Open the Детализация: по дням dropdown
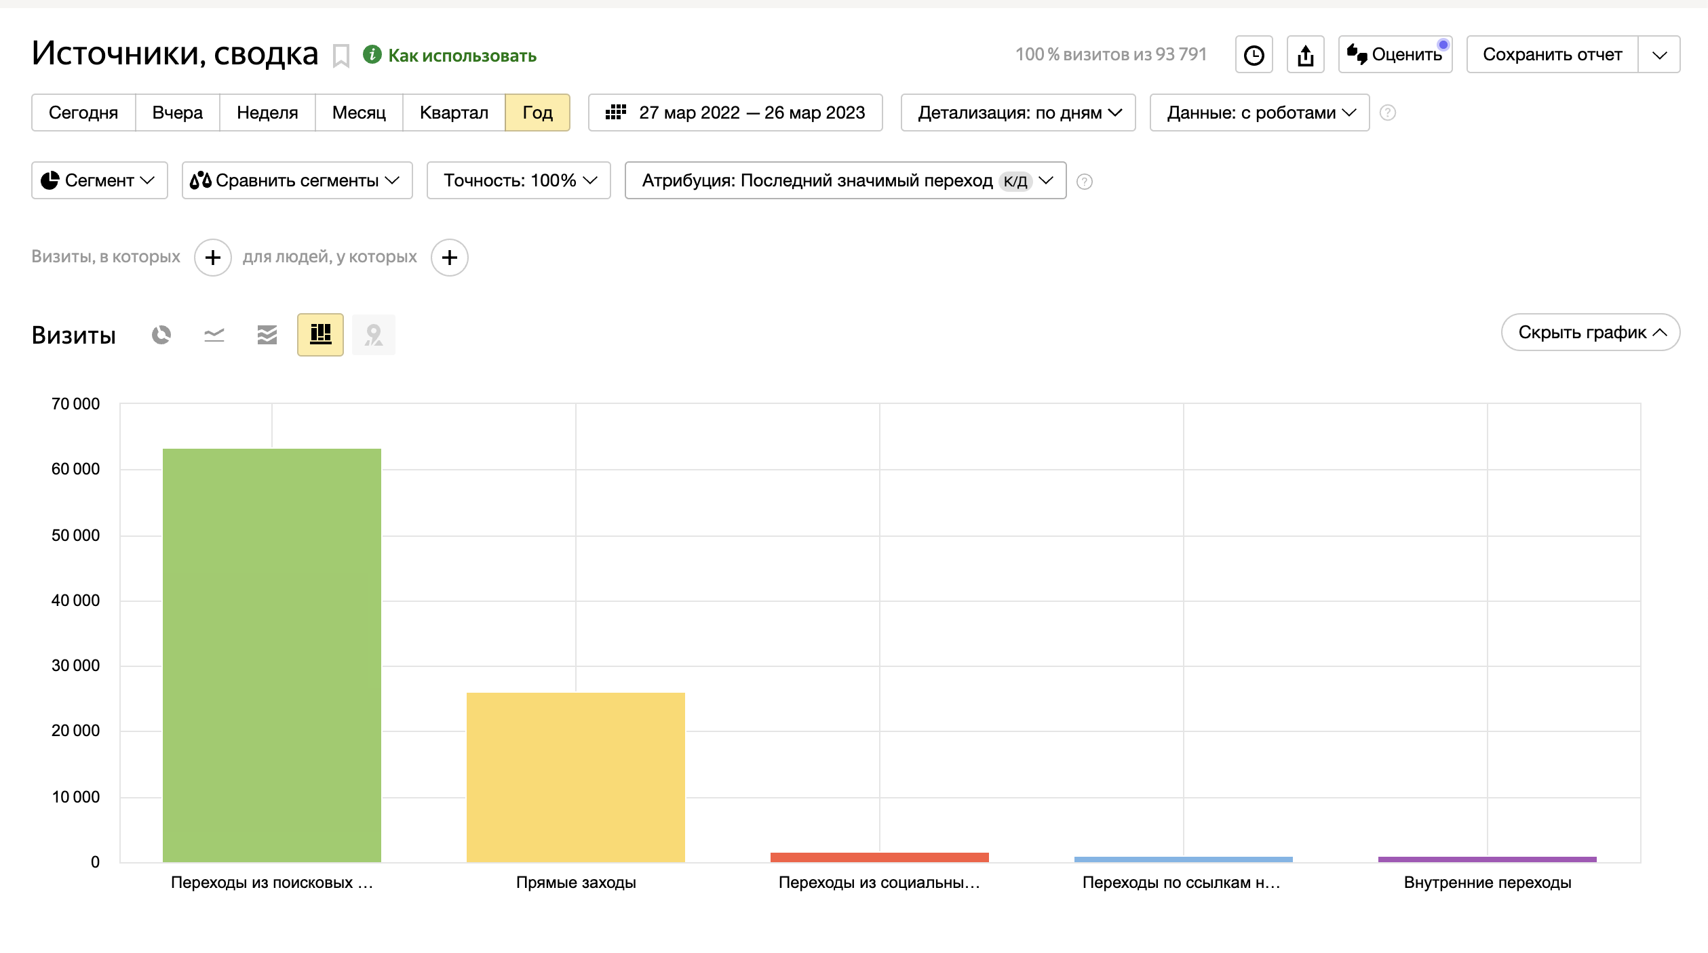 pos(1018,113)
